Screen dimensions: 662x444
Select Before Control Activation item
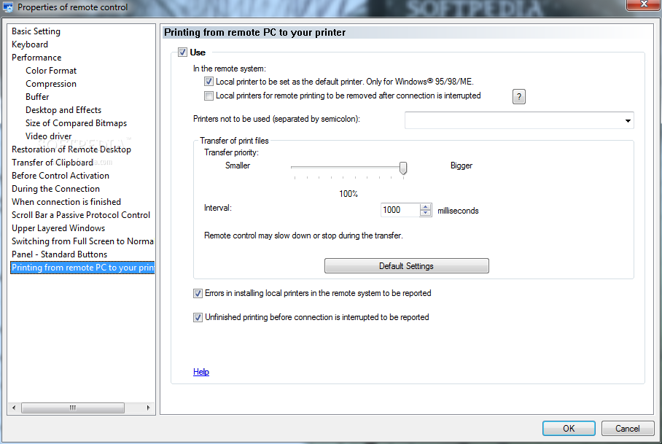click(x=61, y=175)
